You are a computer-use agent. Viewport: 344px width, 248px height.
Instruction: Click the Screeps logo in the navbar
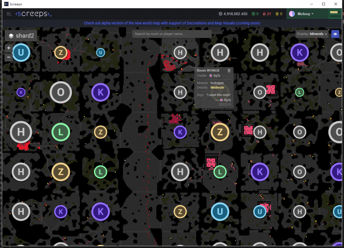pyautogui.click(x=34, y=14)
